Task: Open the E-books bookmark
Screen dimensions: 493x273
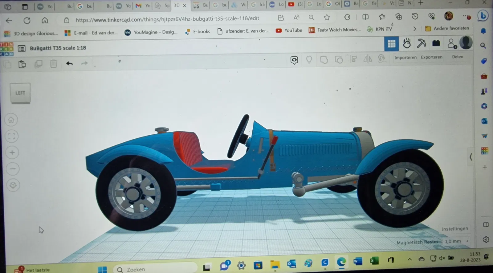Action: 197,32
